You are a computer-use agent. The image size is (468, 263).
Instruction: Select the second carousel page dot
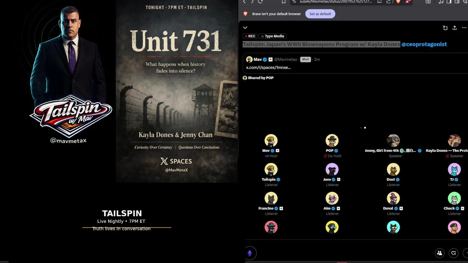click(x=365, y=128)
